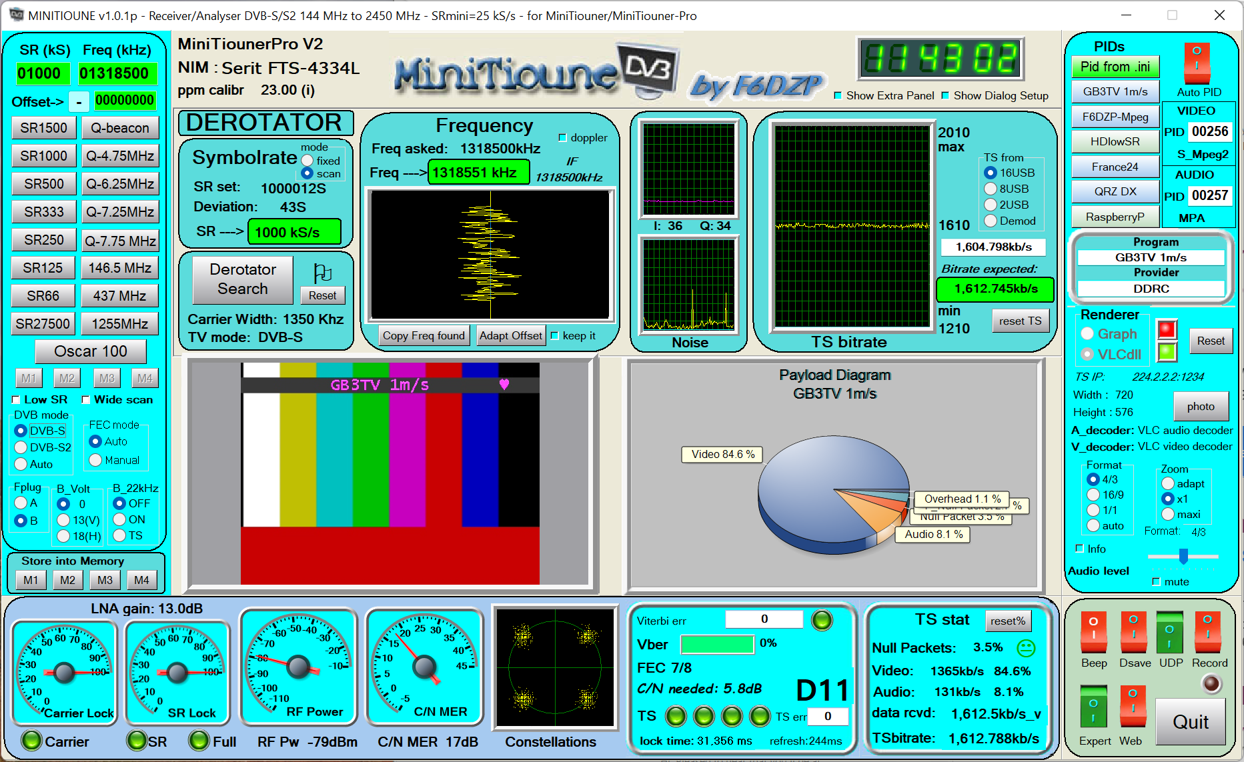Image resolution: width=1244 pixels, height=762 pixels.
Task: Select the F6DZP-Mpeg PID preset
Action: (1115, 117)
